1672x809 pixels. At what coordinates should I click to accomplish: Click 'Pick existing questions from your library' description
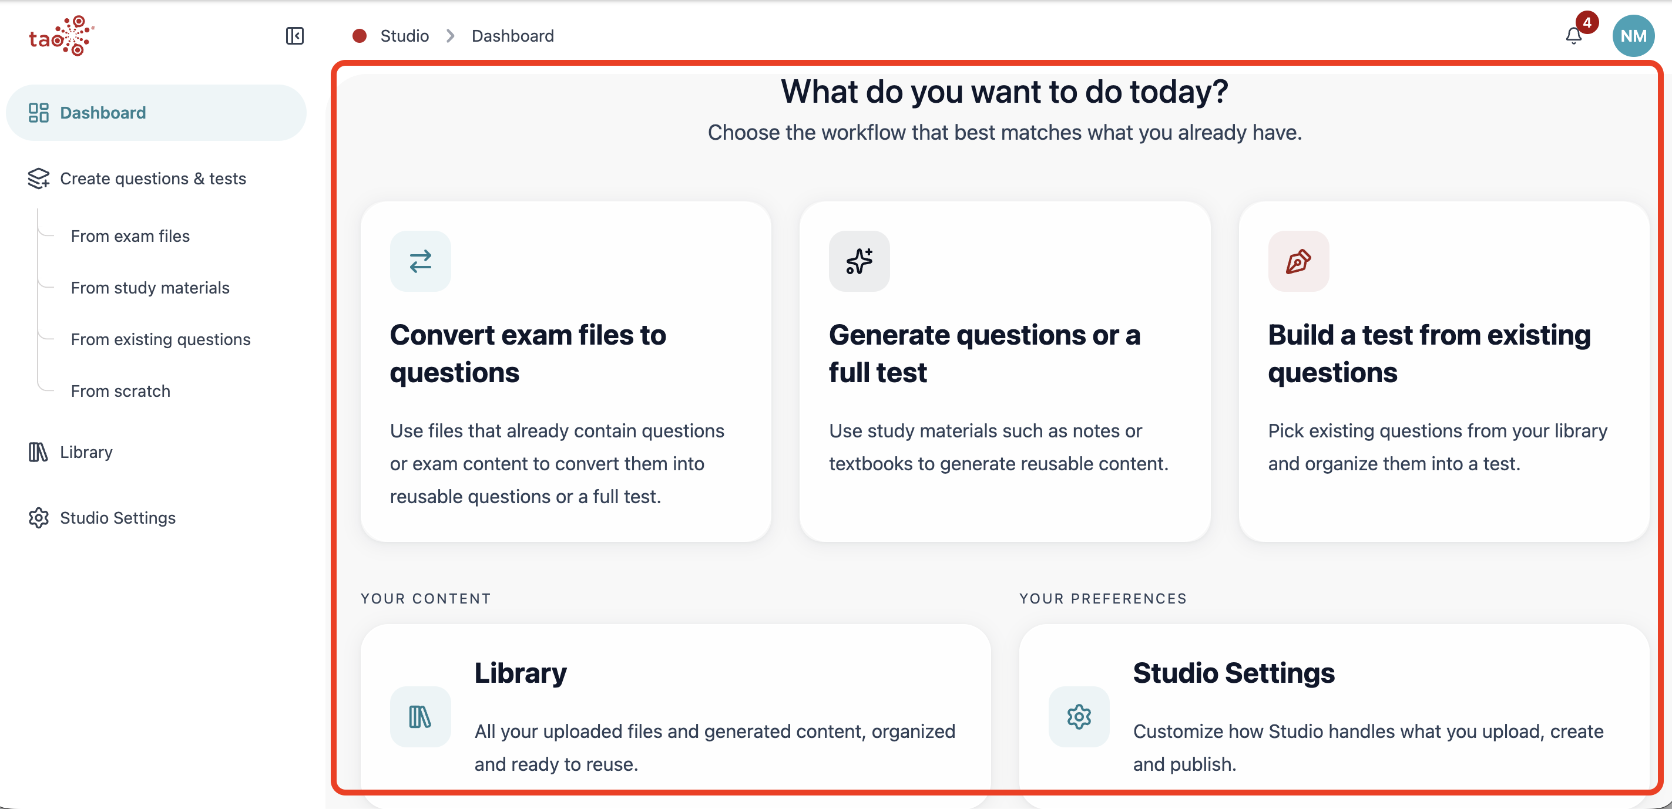tap(1438, 447)
